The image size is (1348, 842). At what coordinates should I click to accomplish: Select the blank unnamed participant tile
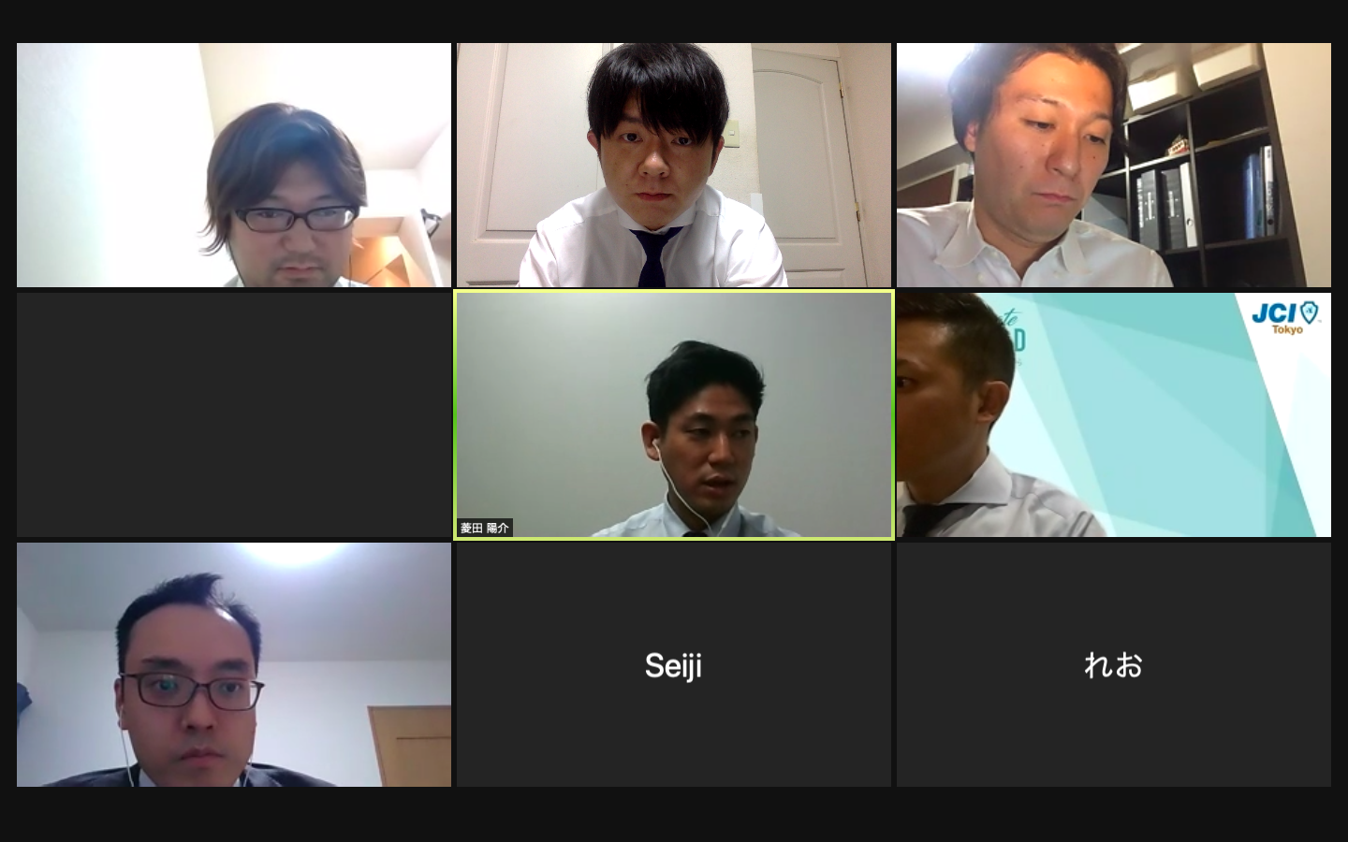tap(234, 415)
